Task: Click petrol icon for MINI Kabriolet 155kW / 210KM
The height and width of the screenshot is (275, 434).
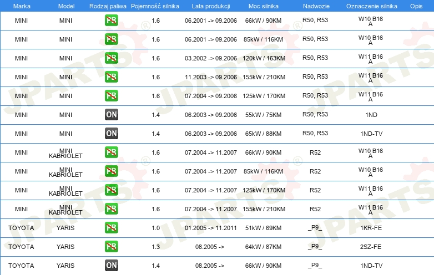Action: coord(111,209)
